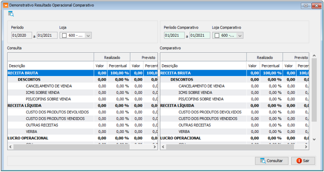Click Descrição column header in Consulta table
324x172 pixels.
pyautogui.click(x=51, y=66)
